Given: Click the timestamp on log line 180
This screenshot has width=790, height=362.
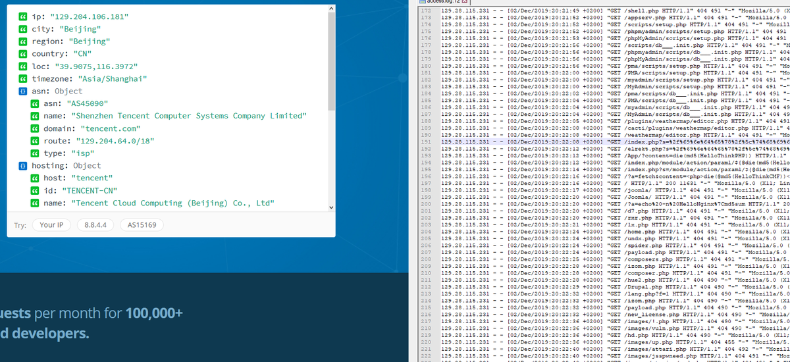Looking at the screenshot, I should click(x=555, y=66).
